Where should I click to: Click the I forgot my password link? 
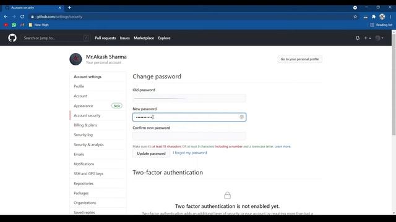pos(190,153)
